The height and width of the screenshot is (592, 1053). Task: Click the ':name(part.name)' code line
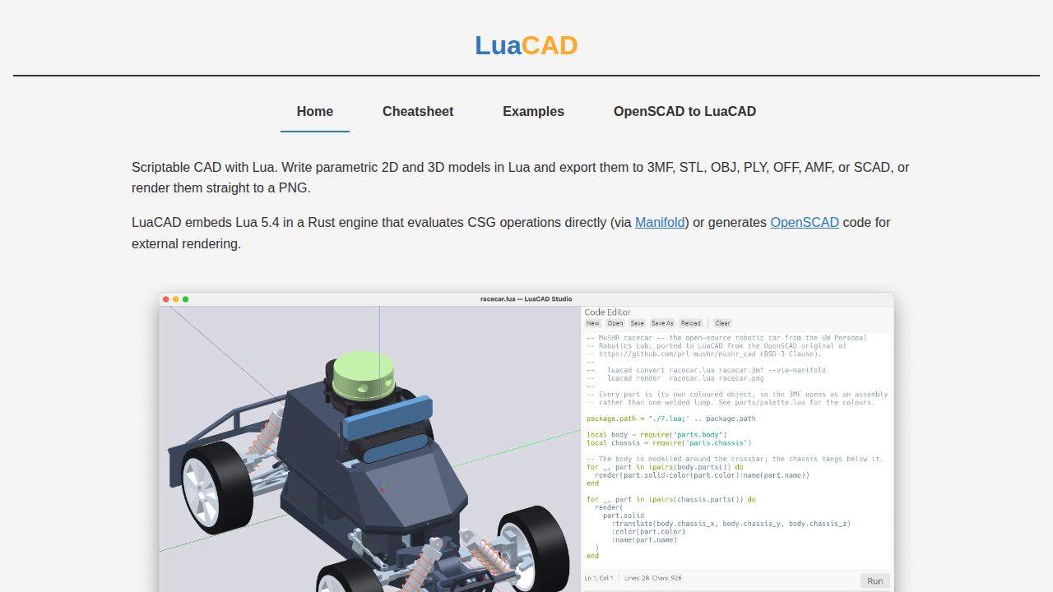coord(644,540)
